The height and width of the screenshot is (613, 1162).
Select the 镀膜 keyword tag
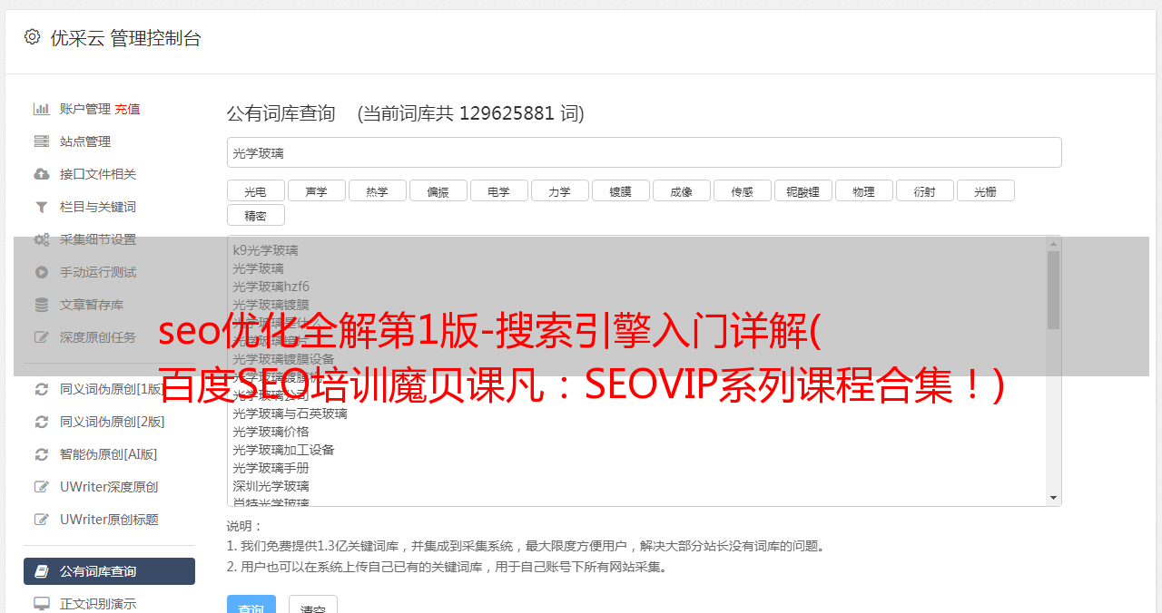620,190
